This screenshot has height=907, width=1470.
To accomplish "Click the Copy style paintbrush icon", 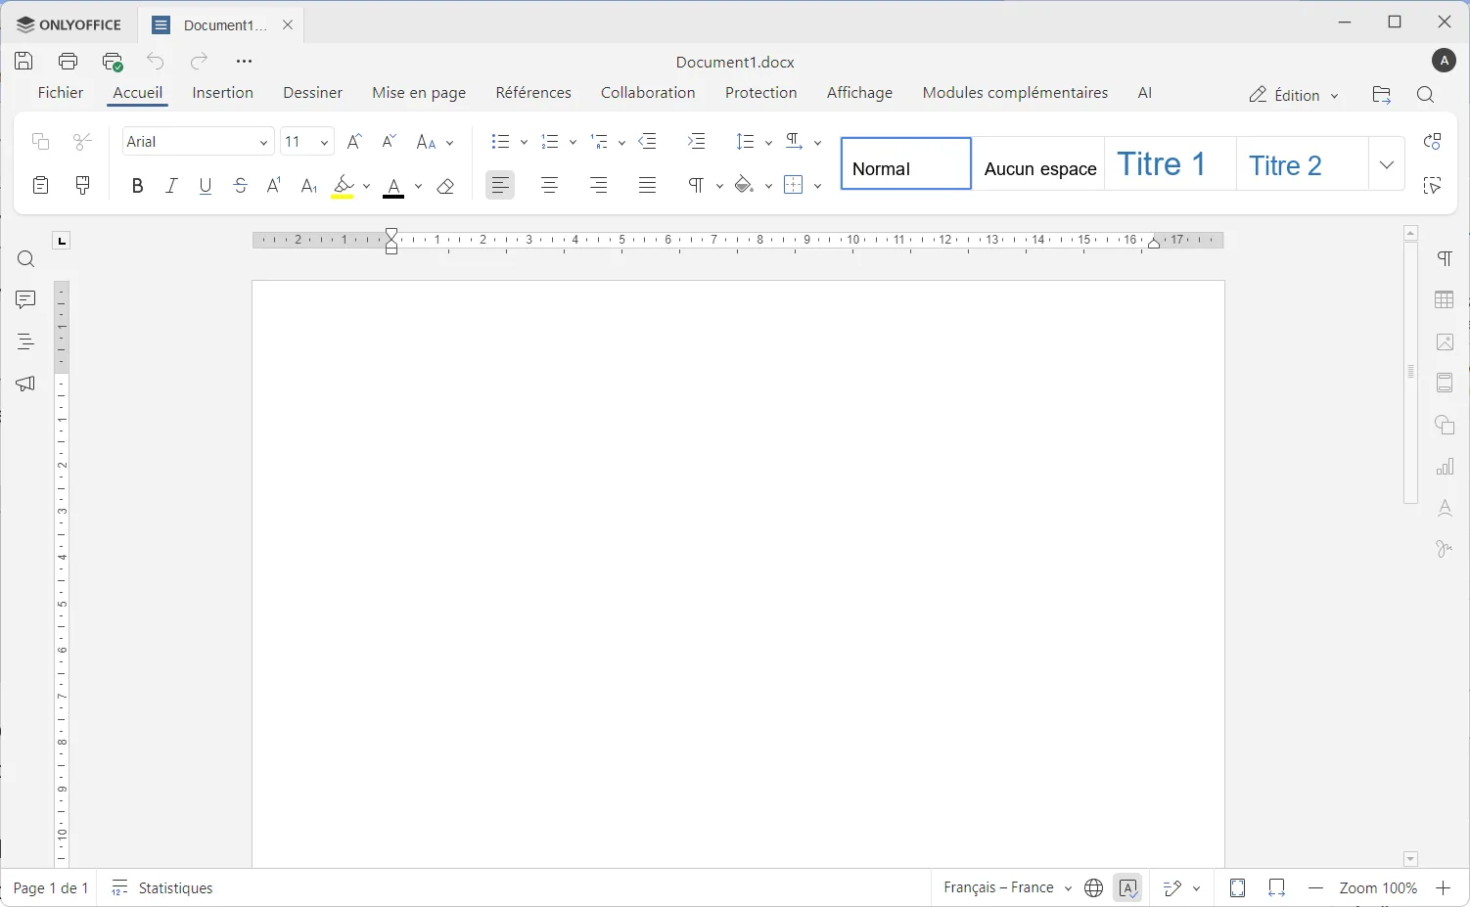I will (83, 185).
